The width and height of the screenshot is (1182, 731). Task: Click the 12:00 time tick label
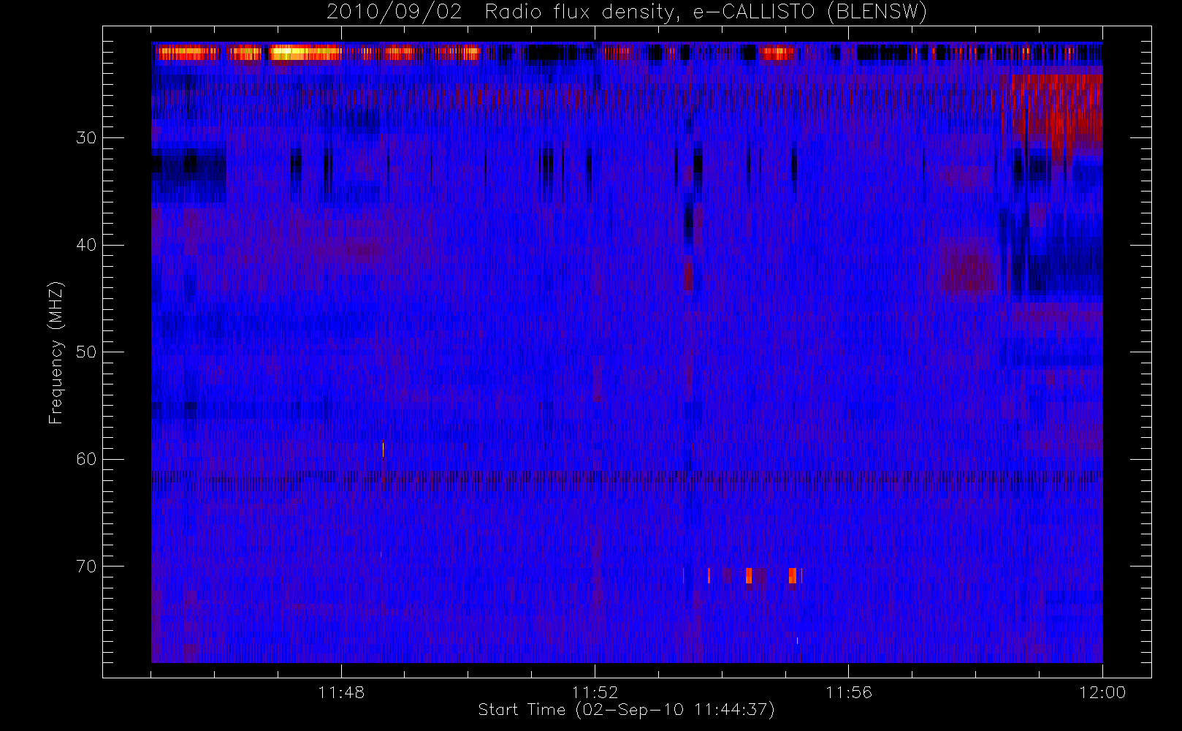(x=1102, y=692)
